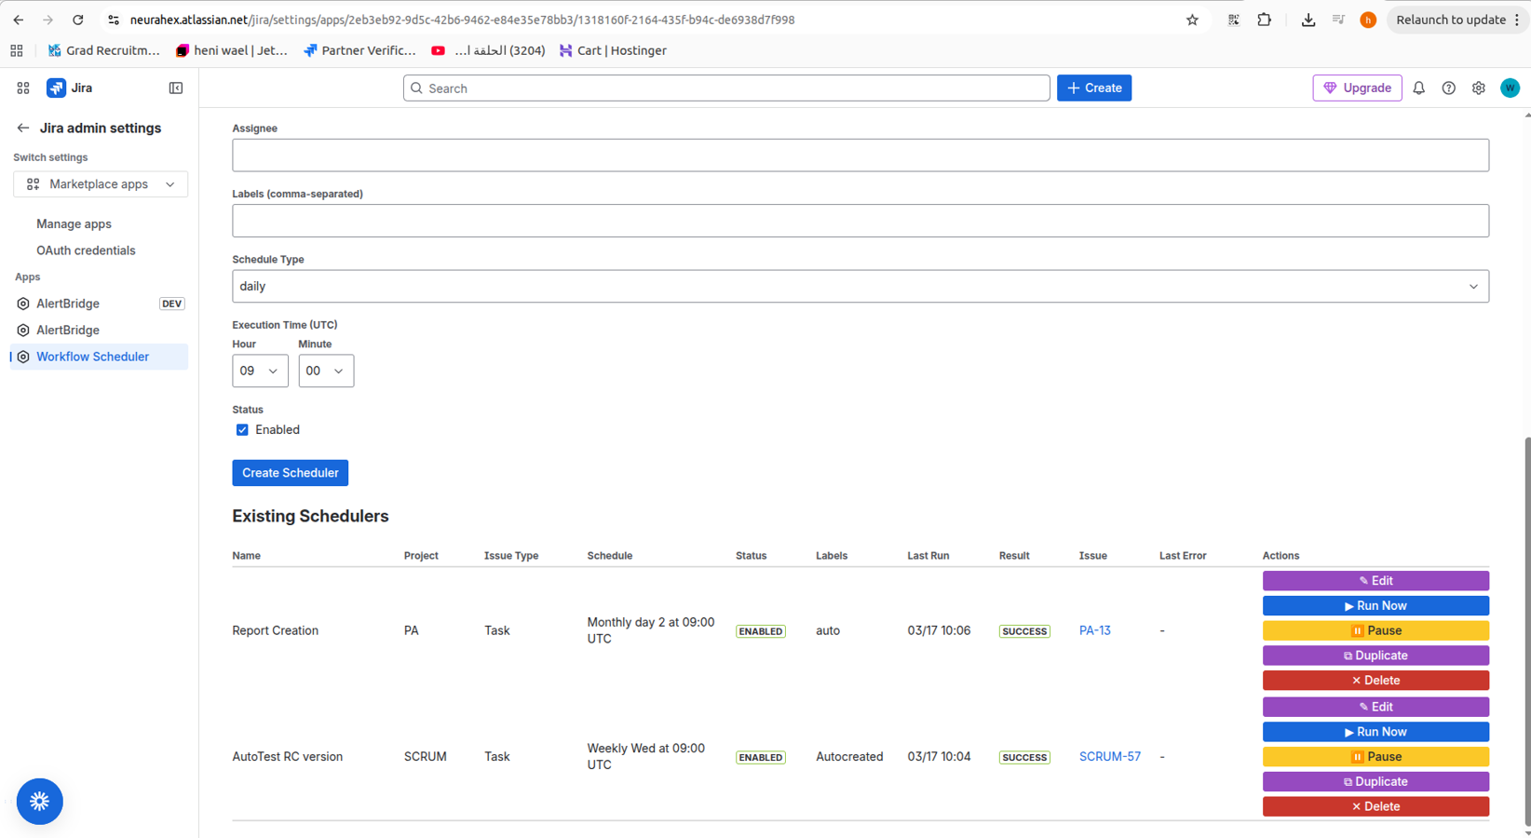This screenshot has height=838, width=1531.
Task: Open the Schedule Type dropdown
Action: (860, 287)
